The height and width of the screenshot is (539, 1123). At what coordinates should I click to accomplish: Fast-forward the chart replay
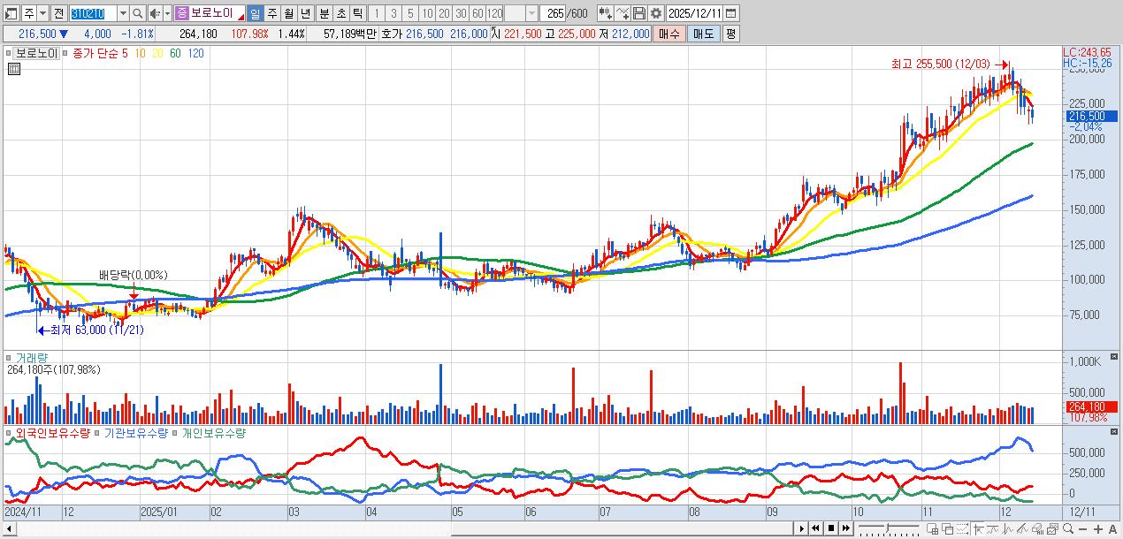pyautogui.click(x=846, y=528)
